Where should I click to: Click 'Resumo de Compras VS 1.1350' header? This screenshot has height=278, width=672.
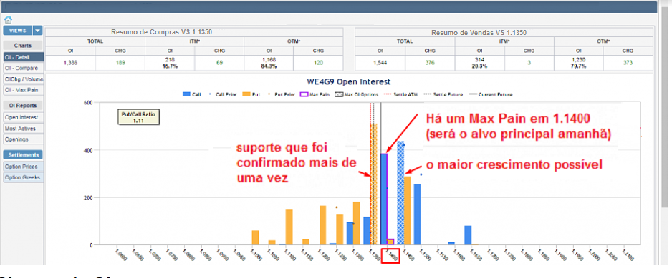point(162,32)
